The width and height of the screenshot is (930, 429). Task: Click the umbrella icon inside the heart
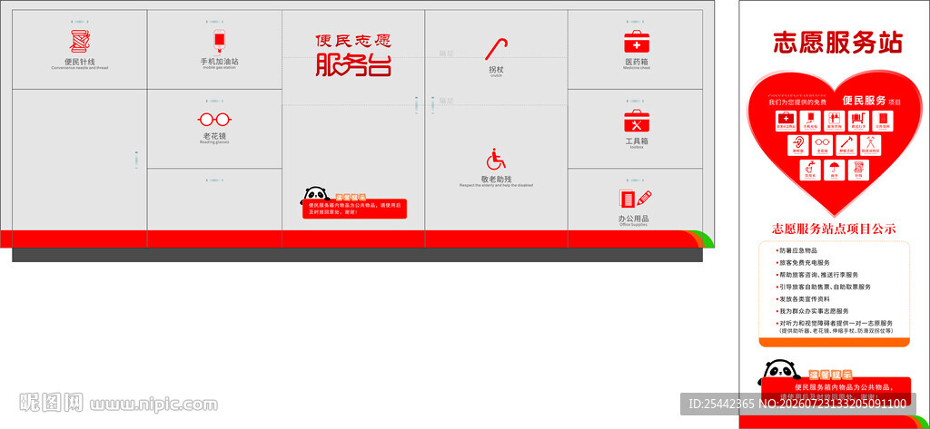[x=835, y=169]
